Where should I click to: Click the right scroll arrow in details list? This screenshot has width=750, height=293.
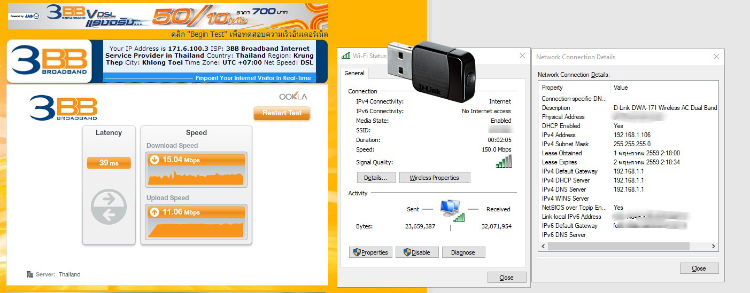point(714,247)
